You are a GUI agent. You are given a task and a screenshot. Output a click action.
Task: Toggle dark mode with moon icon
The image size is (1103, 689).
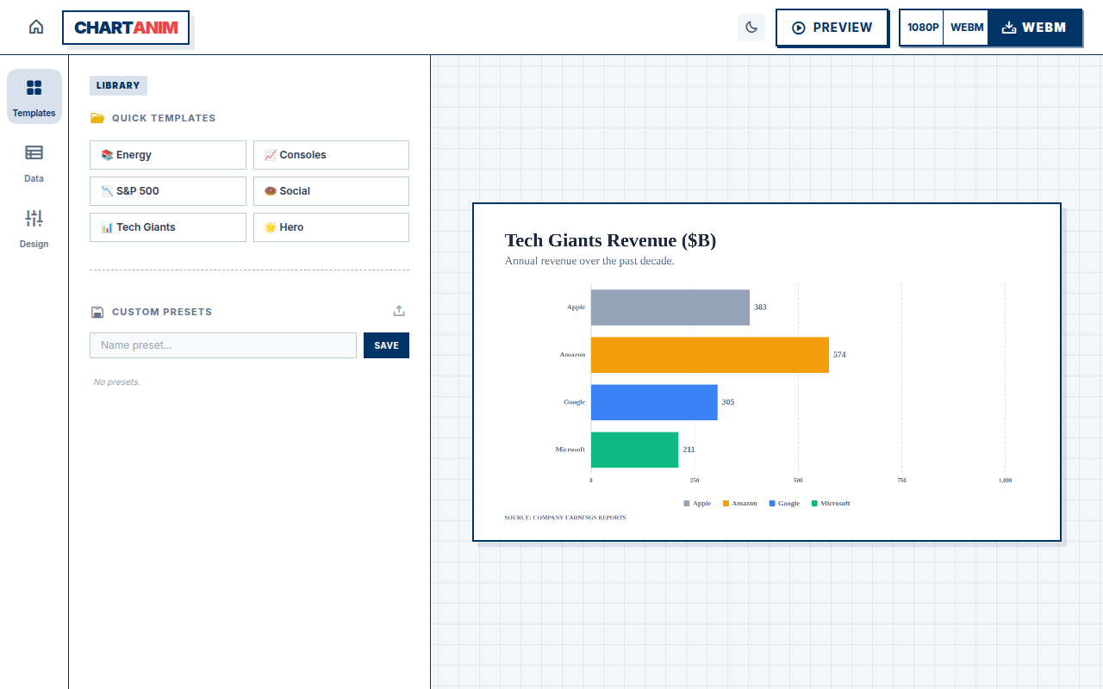point(751,28)
